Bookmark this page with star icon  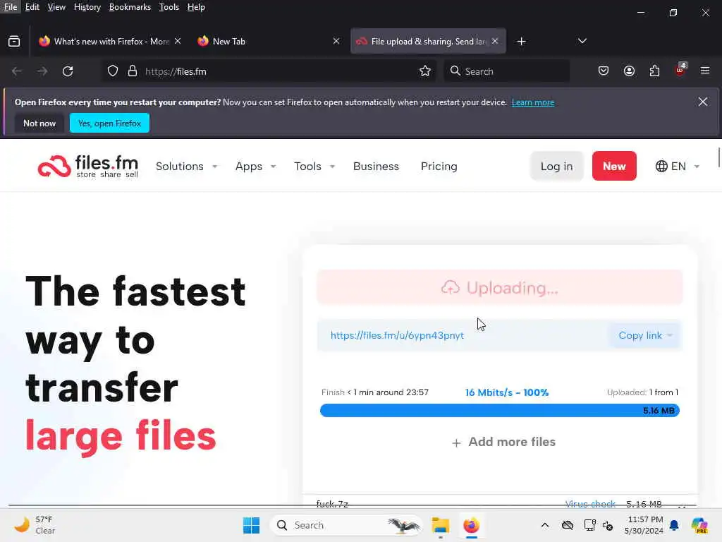coord(425,71)
